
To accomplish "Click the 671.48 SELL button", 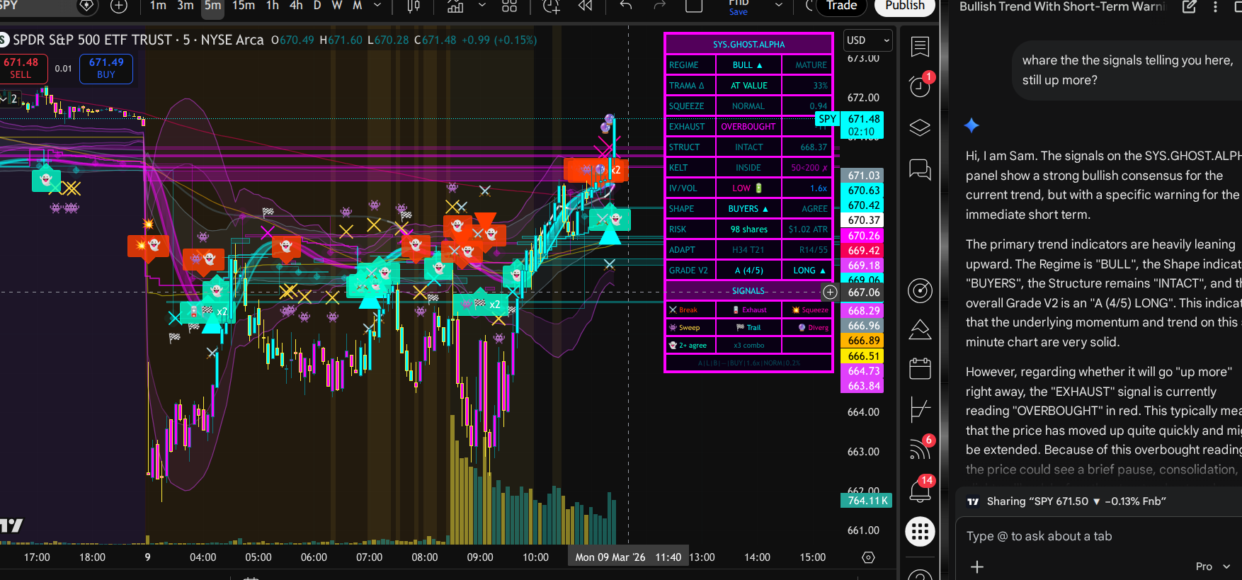I will tap(21, 69).
